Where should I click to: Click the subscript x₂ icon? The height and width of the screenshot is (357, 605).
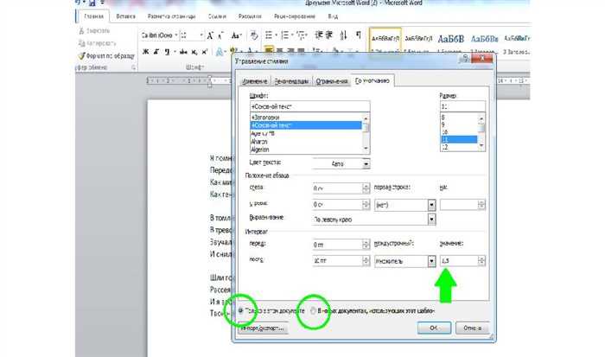(x=194, y=52)
